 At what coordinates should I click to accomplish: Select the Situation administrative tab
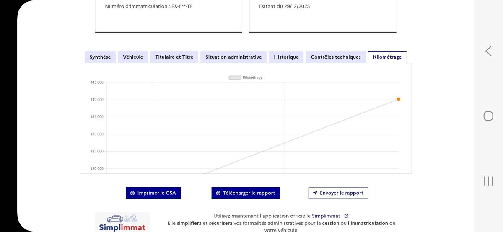[x=233, y=57]
